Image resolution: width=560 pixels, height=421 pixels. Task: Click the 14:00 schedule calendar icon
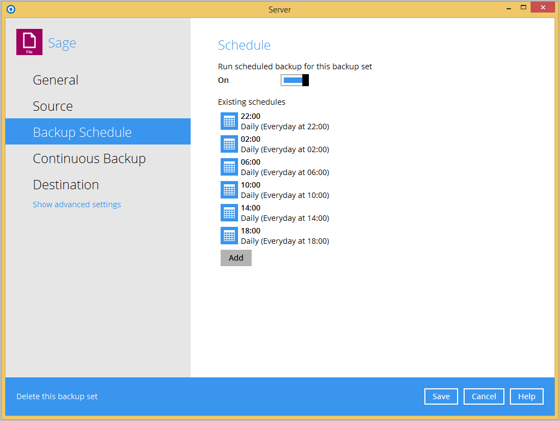pos(229,213)
